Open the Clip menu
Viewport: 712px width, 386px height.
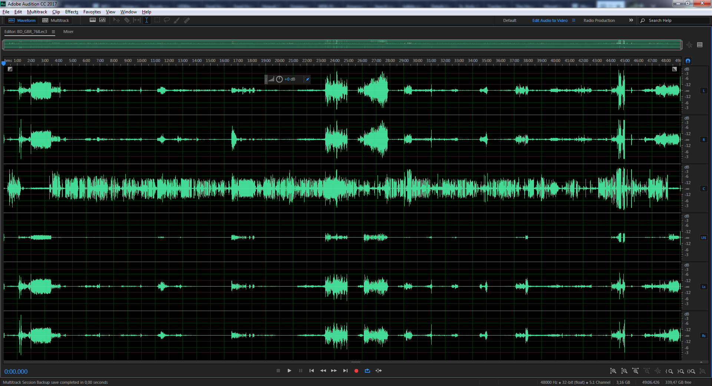tap(56, 12)
